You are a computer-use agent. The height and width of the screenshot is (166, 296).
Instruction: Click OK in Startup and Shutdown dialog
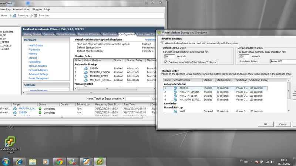coord(265,124)
